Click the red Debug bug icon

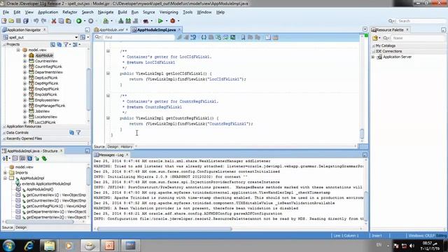pos(173,21)
